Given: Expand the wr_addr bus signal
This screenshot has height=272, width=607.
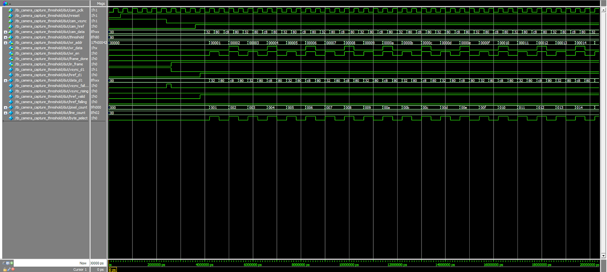Looking at the screenshot, I should click(x=5, y=43).
